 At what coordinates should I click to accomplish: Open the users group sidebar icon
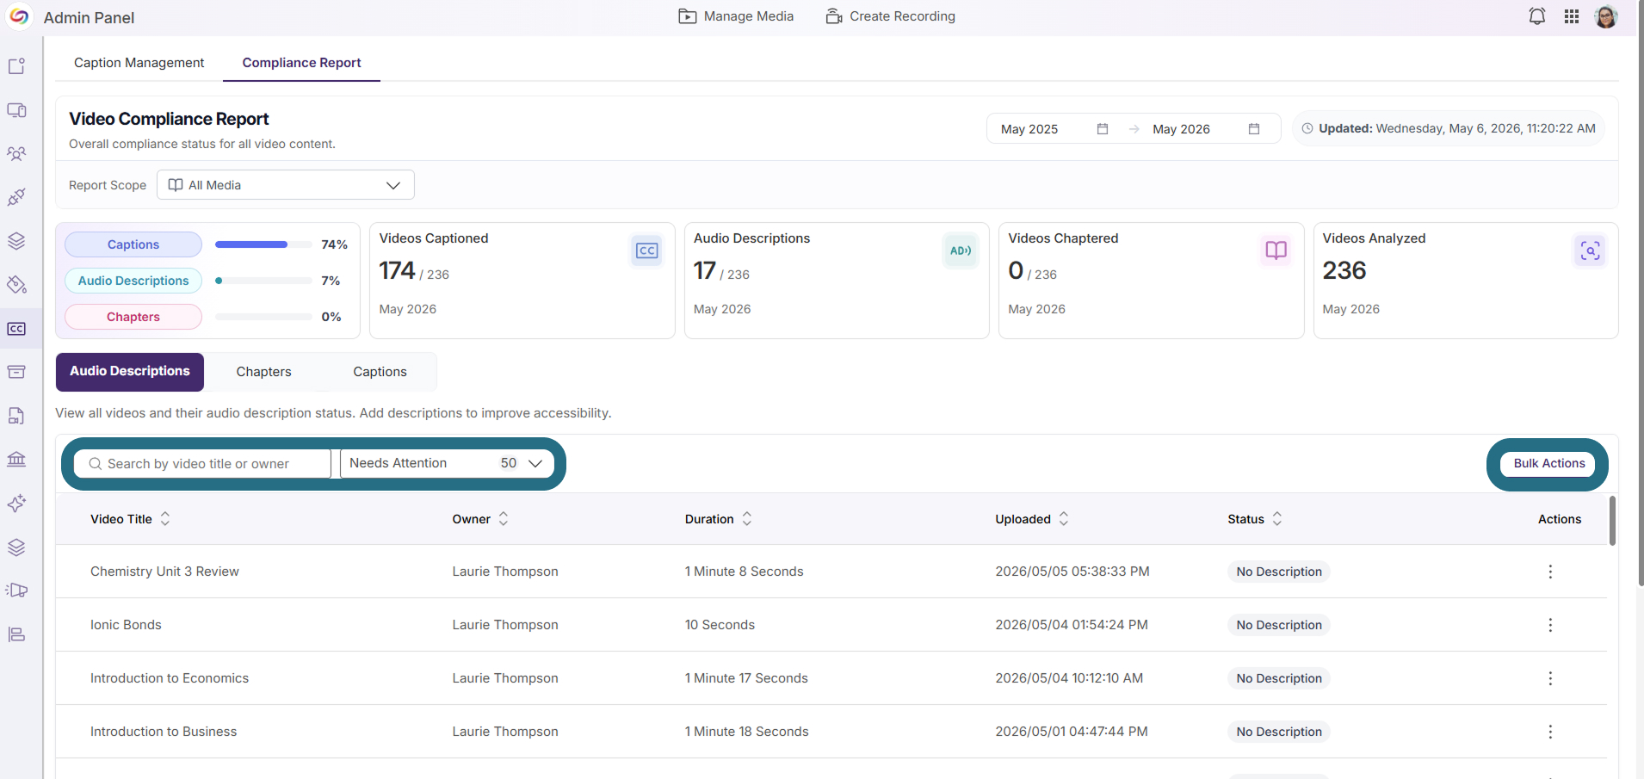(16, 153)
